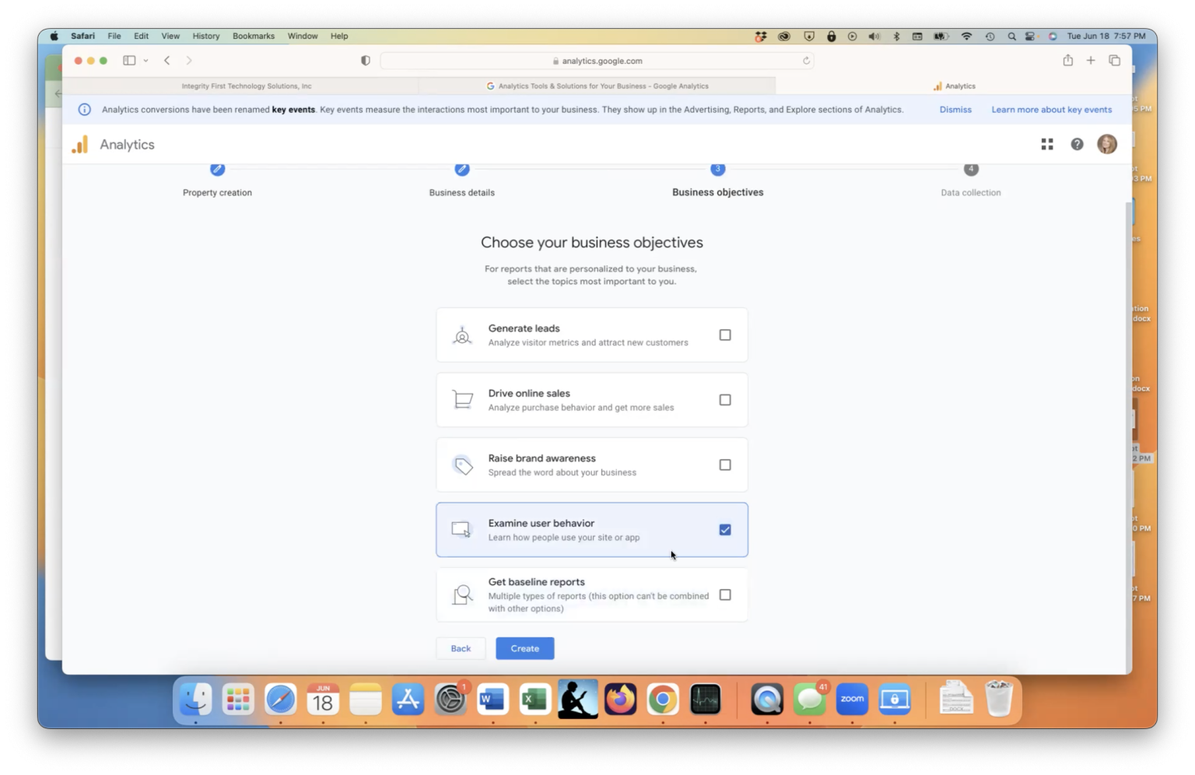Open the Google apps grid icon

[x=1046, y=144]
